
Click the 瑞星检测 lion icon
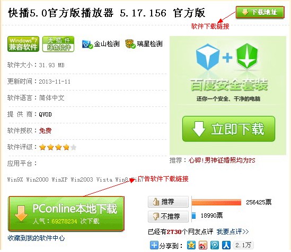point(130,44)
